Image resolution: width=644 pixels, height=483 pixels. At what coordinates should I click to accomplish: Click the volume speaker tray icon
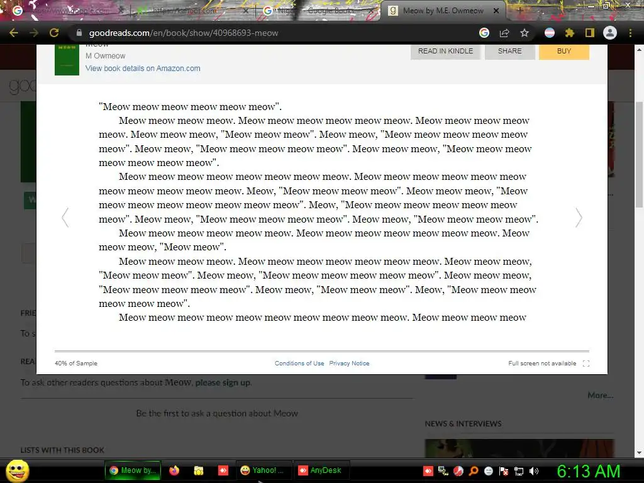tap(534, 471)
